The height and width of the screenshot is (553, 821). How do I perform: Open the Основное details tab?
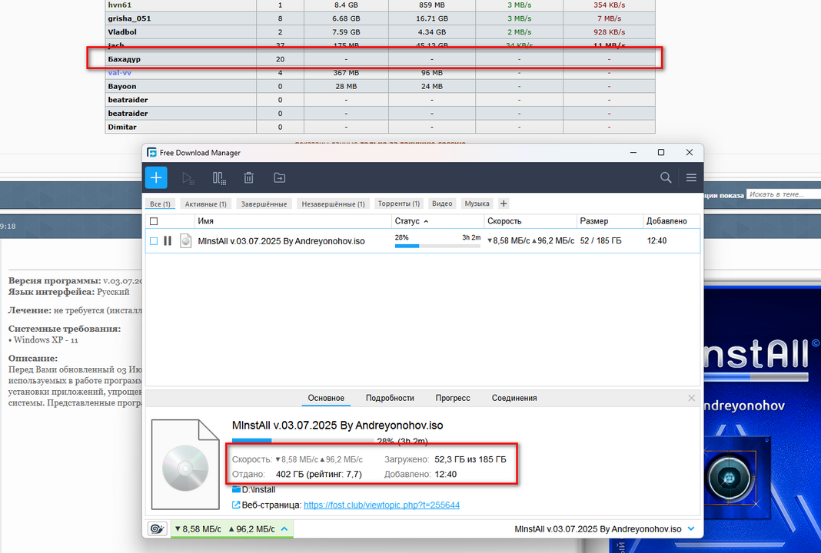tap(326, 398)
